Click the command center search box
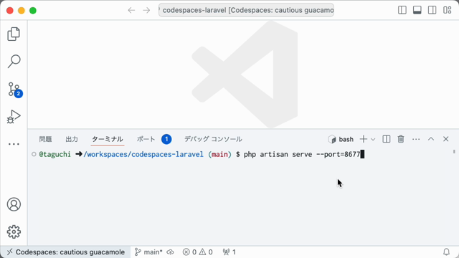459x258 pixels. (x=246, y=10)
